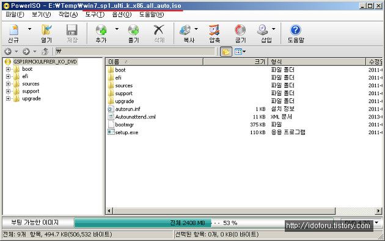Expand the upgrade folder in tree

click(8, 99)
